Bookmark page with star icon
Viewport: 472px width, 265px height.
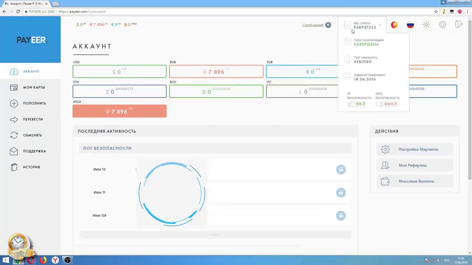pyautogui.click(x=436, y=11)
